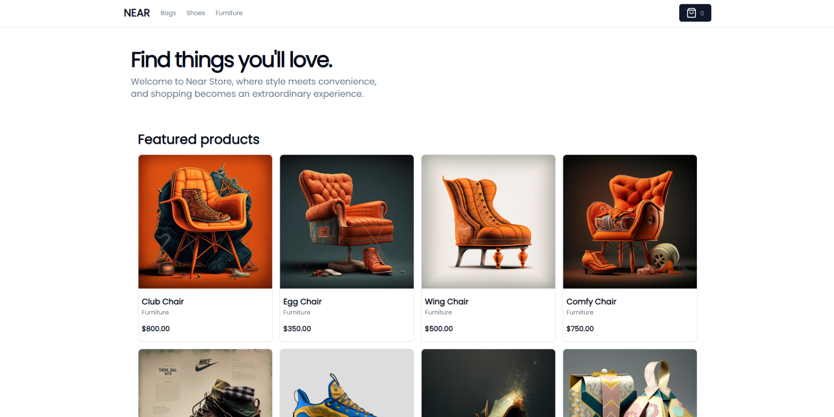
Task: View the Wing Chair product photo
Action: [488, 221]
